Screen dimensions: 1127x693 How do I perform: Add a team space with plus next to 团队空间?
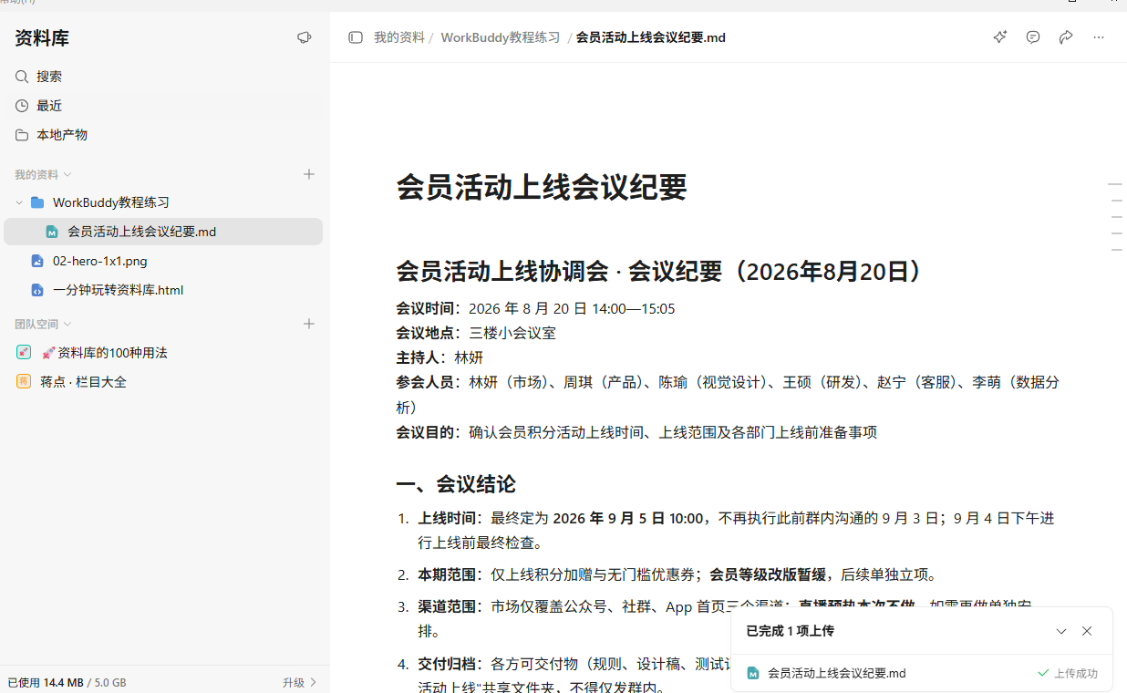(309, 324)
